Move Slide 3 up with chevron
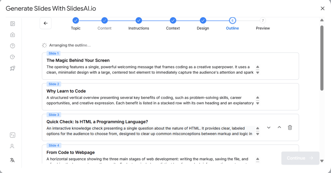331x173 pixels. (x=279, y=127)
